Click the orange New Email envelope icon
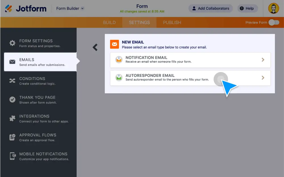The width and height of the screenshot is (284, 177). point(114,44)
